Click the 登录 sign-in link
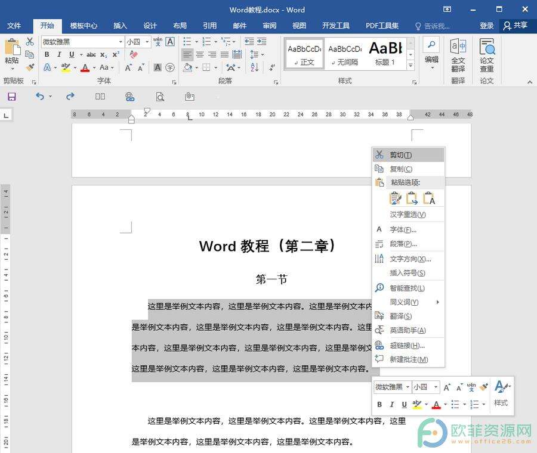 (486, 26)
